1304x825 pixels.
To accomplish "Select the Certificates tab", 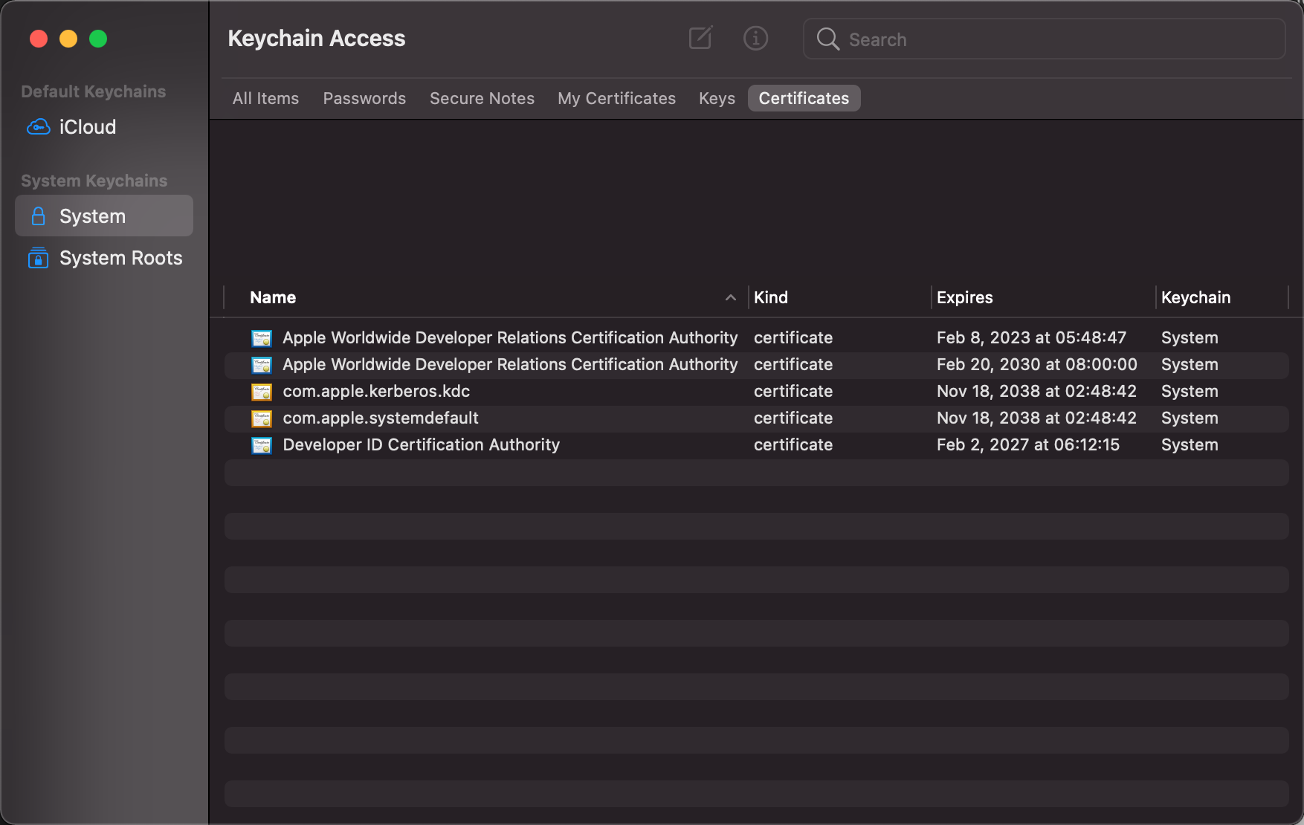I will [804, 98].
